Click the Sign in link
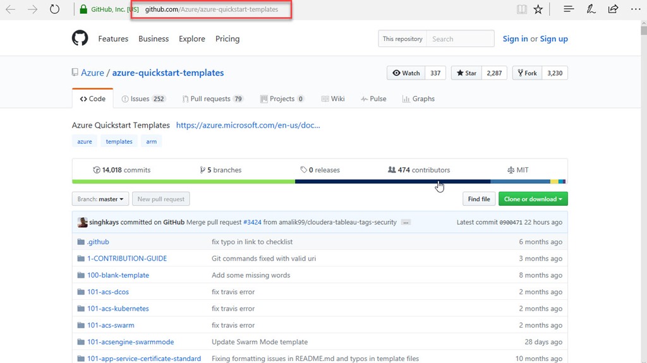Screen dimensions: 647x363 (x=515, y=39)
